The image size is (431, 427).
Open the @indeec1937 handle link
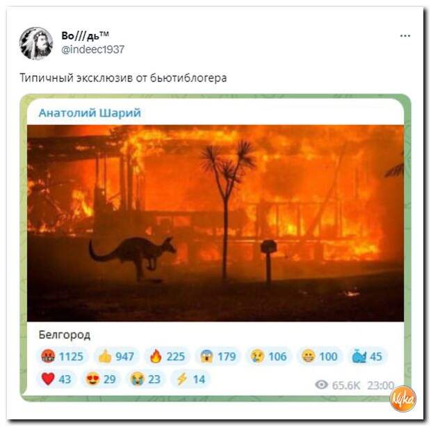pyautogui.click(x=92, y=49)
